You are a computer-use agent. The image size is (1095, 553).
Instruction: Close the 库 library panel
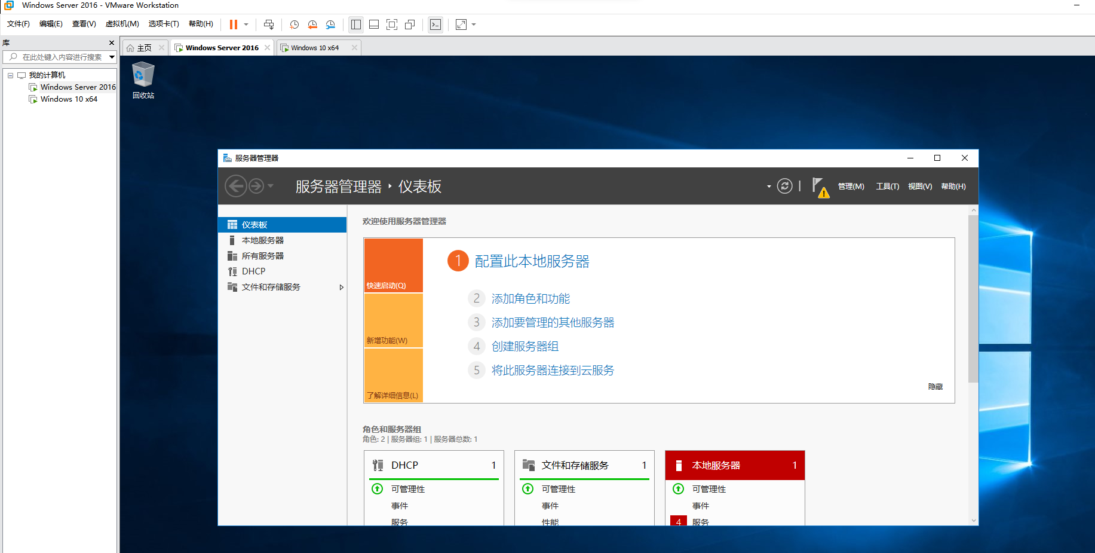pos(111,43)
